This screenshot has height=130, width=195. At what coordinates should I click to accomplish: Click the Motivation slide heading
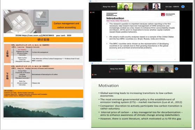(109, 86)
